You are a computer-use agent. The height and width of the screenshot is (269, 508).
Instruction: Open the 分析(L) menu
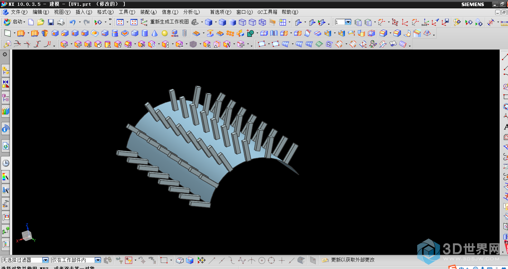point(191,12)
